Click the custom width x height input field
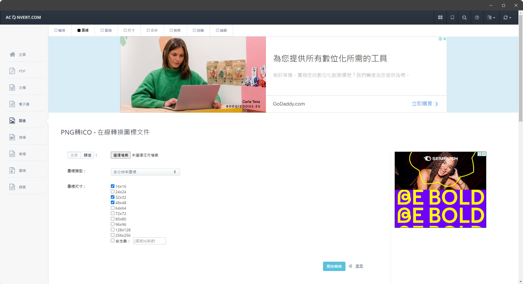Image resolution: width=523 pixels, height=284 pixels. pos(150,241)
